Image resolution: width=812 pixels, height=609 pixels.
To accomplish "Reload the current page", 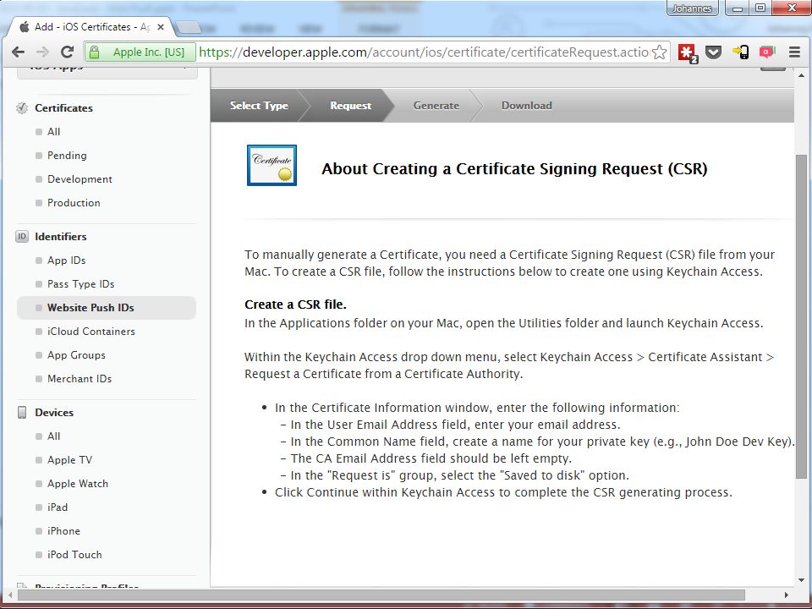I will click(x=67, y=52).
